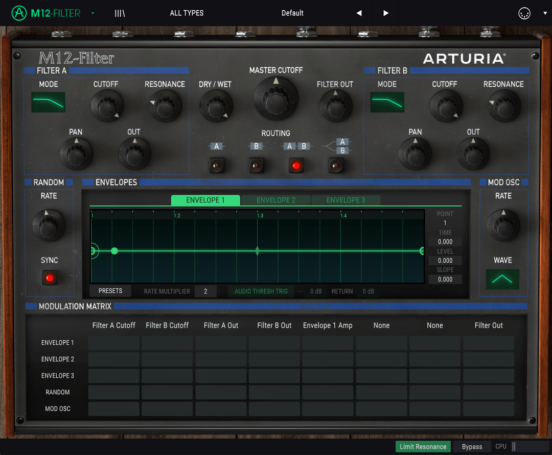Click the Random Rate knob
The image size is (552, 455).
pos(49,225)
